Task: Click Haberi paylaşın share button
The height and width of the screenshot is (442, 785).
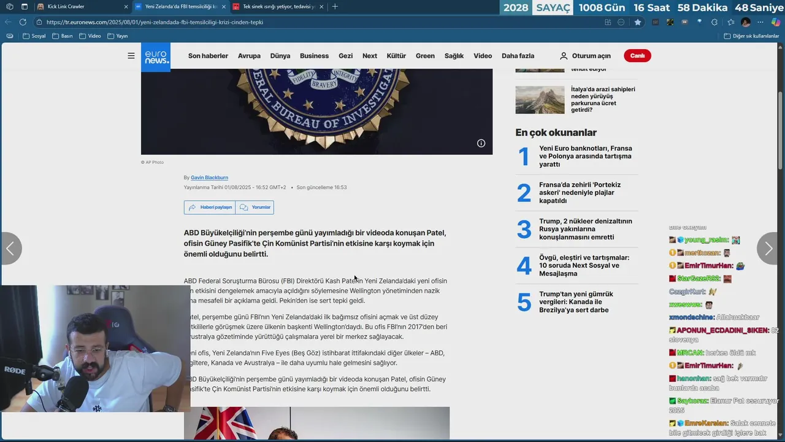Action: 210,207
